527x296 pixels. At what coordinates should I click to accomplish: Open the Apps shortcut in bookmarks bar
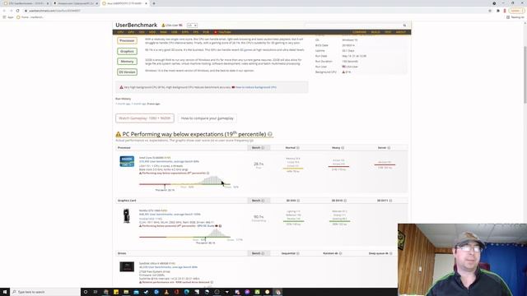[x=8, y=17]
